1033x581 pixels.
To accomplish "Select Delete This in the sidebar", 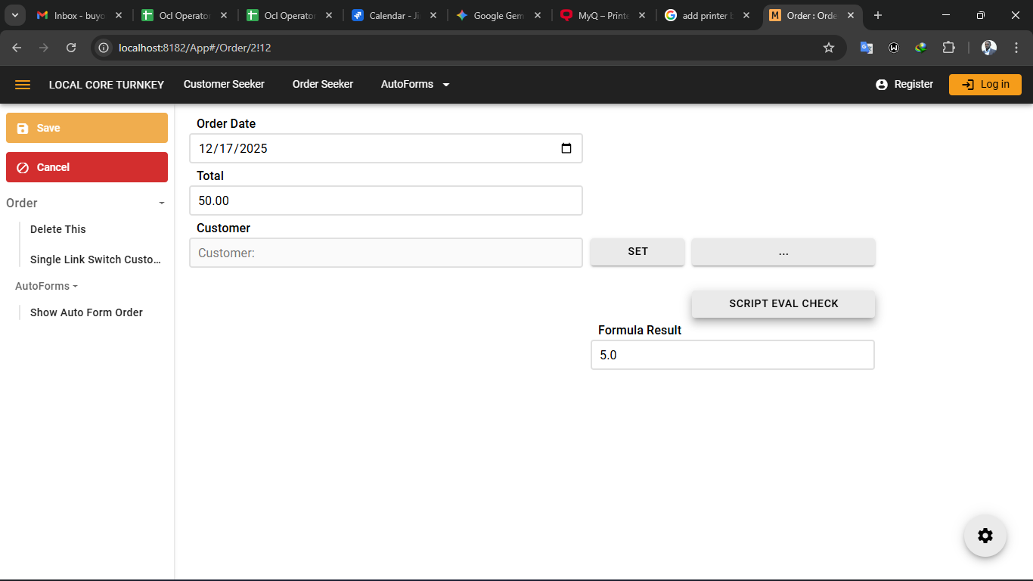I will click(58, 229).
